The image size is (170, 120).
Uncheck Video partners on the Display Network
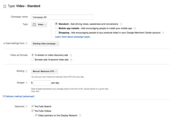36,115
